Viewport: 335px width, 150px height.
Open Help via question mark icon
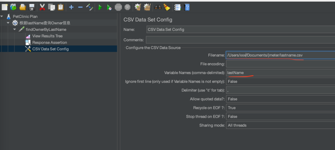pos(187,8)
